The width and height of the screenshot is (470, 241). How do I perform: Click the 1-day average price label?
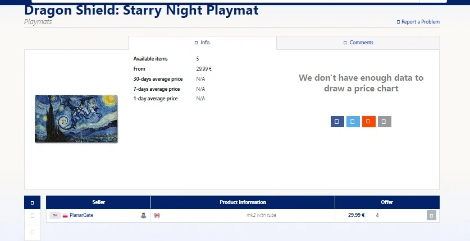tap(156, 99)
